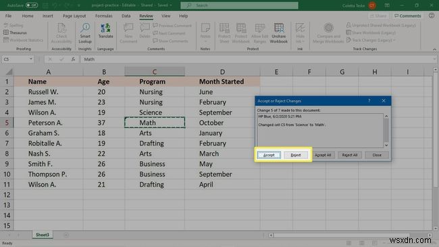The width and height of the screenshot is (439, 247).
Task: Click the search box in title bar
Action: pos(239,5)
